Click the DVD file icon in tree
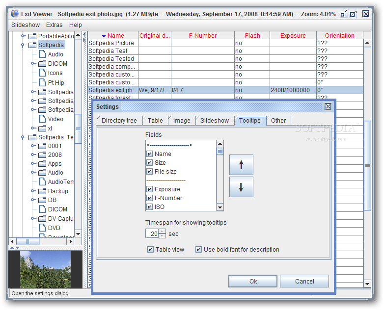 coord(42,228)
